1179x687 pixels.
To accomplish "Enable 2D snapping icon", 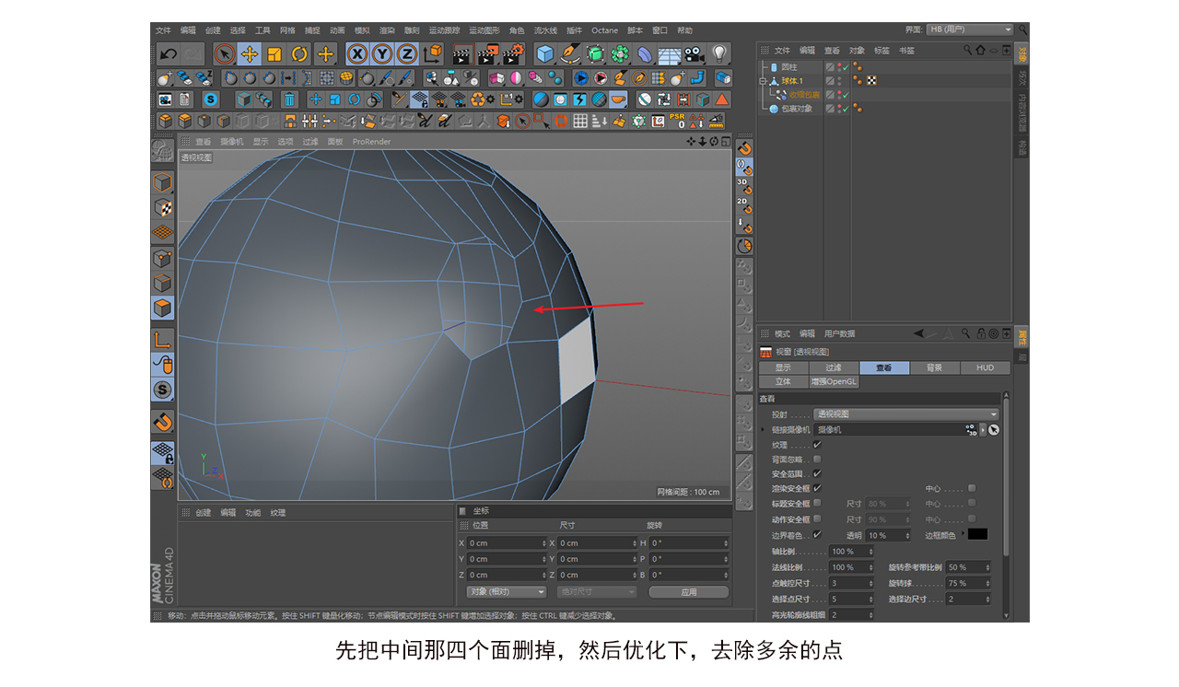I will pyautogui.click(x=744, y=205).
